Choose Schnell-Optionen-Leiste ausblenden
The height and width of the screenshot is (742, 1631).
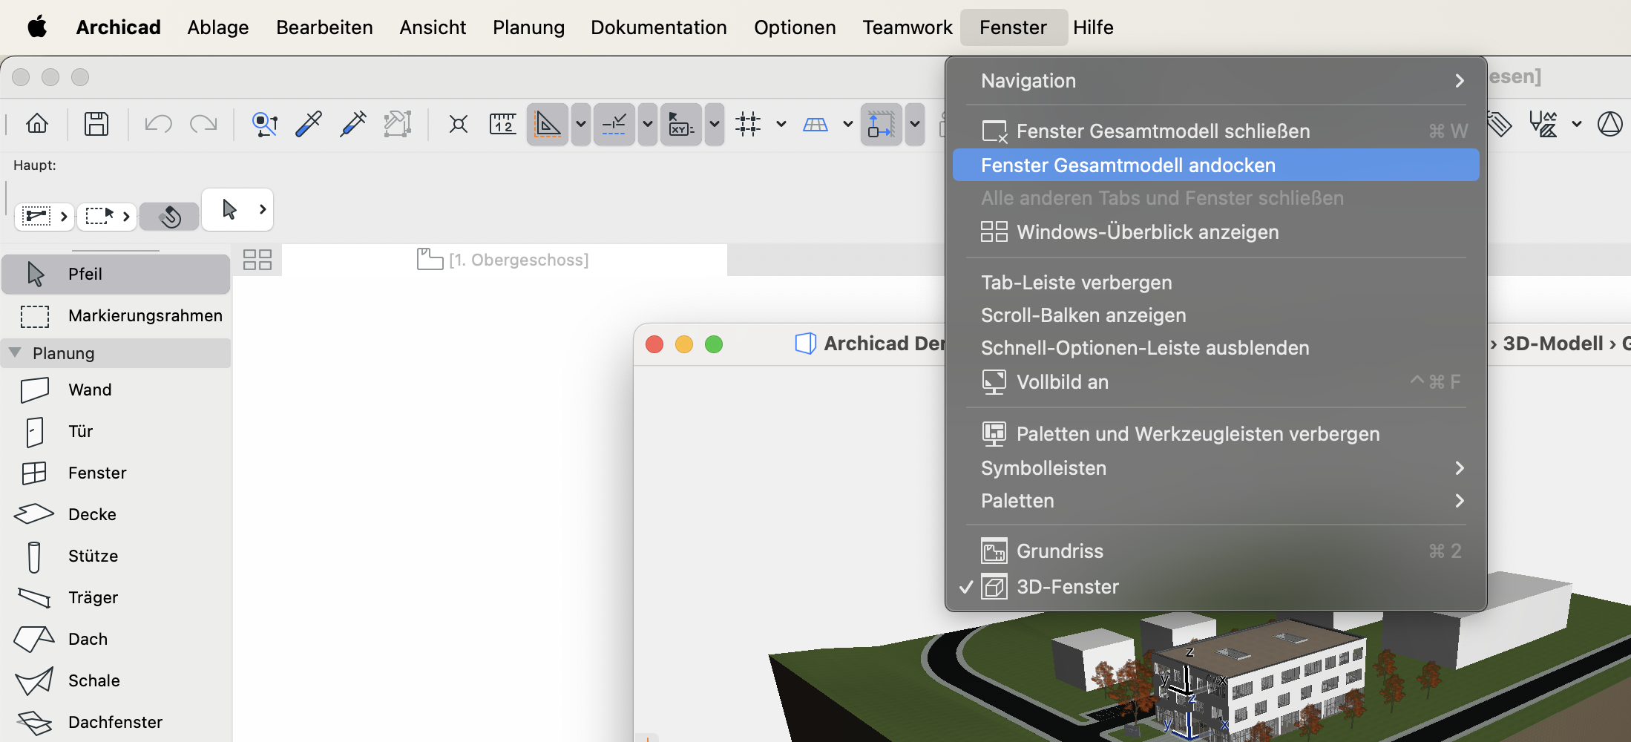coord(1216,348)
